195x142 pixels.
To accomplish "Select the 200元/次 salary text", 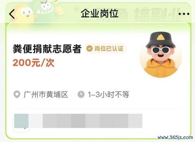I will [34, 63].
